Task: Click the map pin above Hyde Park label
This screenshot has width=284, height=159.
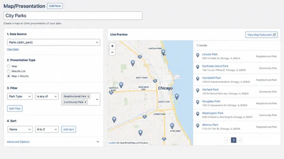Action: (x=172, y=126)
